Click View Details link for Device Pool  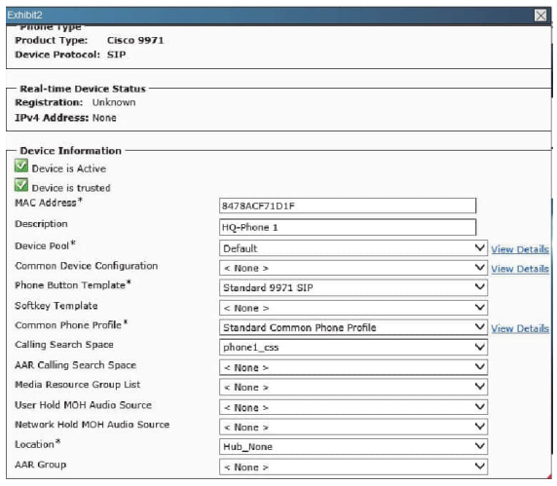(520, 249)
